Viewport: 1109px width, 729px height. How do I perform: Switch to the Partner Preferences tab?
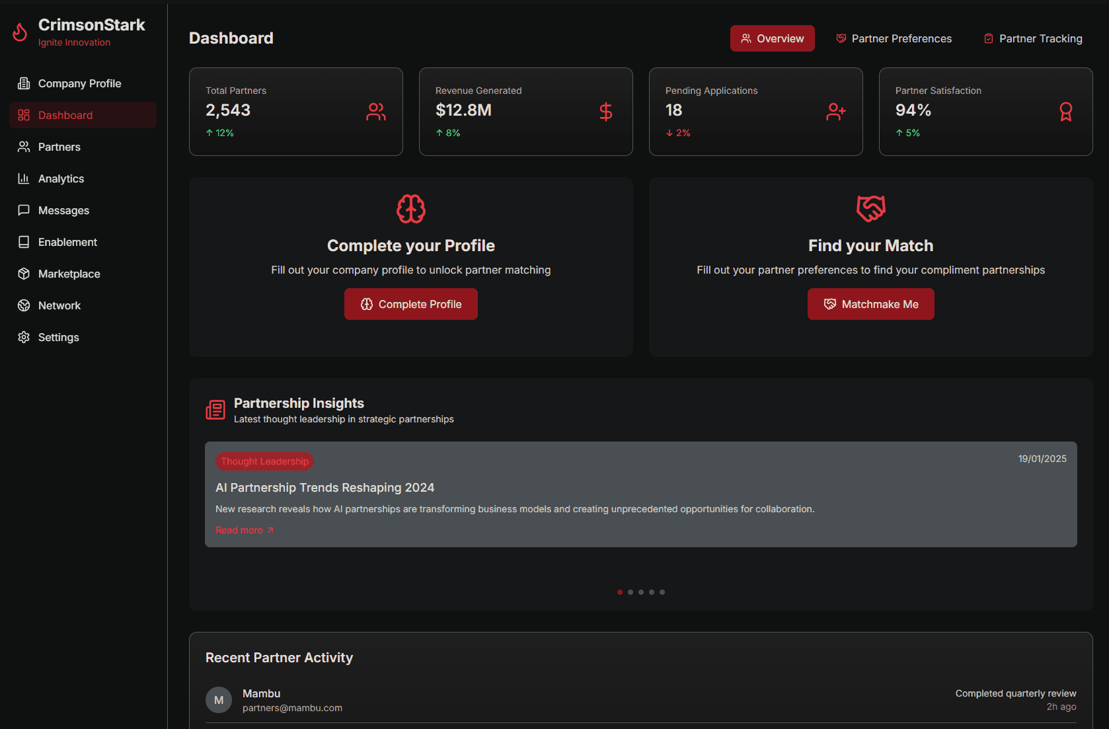click(x=894, y=38)
